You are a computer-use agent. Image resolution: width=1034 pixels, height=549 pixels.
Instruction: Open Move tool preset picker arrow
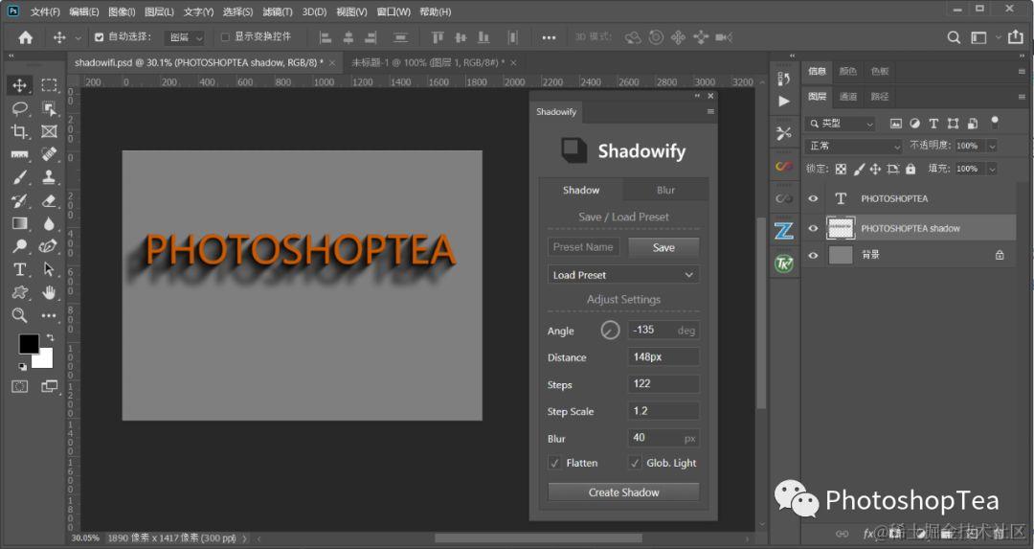tap(78, 38)
